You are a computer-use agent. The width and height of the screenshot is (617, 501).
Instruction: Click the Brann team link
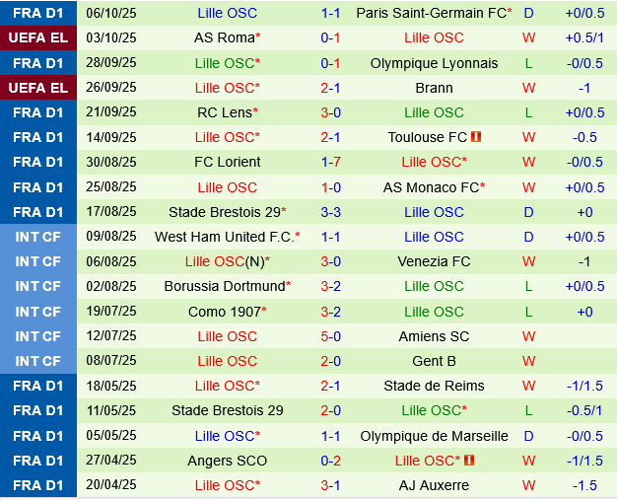pos(434,88)
